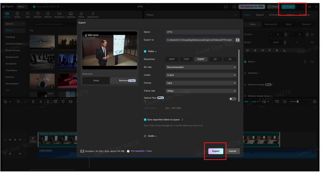Choose the Keep watermark option

pos(96,81)
